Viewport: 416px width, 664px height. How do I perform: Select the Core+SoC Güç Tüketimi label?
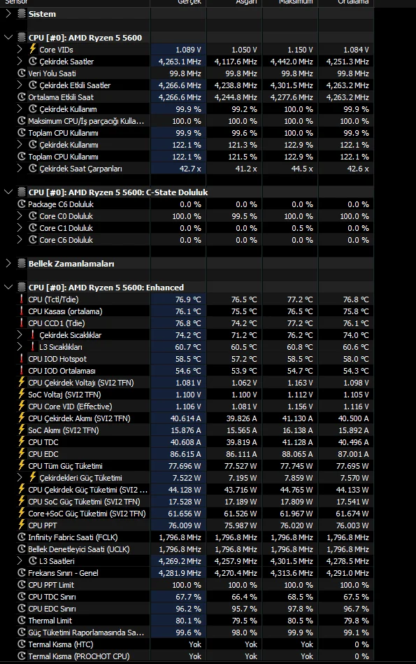tap(87, 514)
